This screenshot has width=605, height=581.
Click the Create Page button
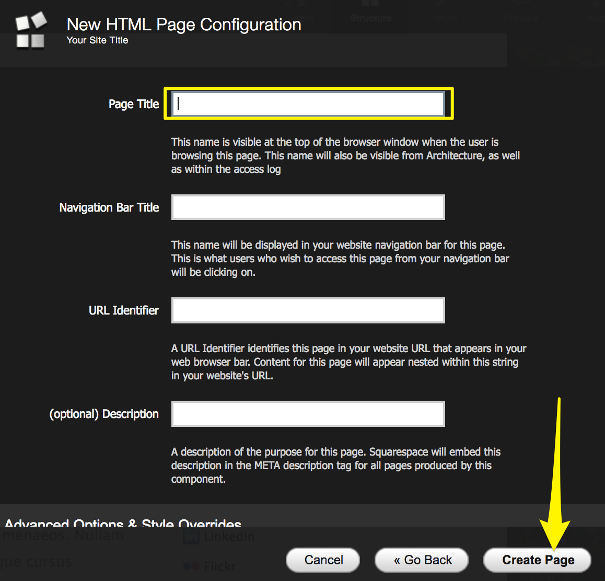(x=538, y=560)
